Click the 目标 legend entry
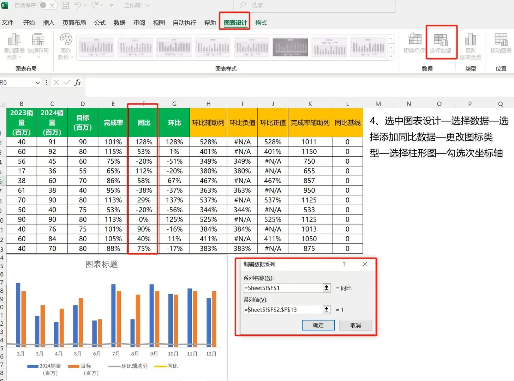 84,369
